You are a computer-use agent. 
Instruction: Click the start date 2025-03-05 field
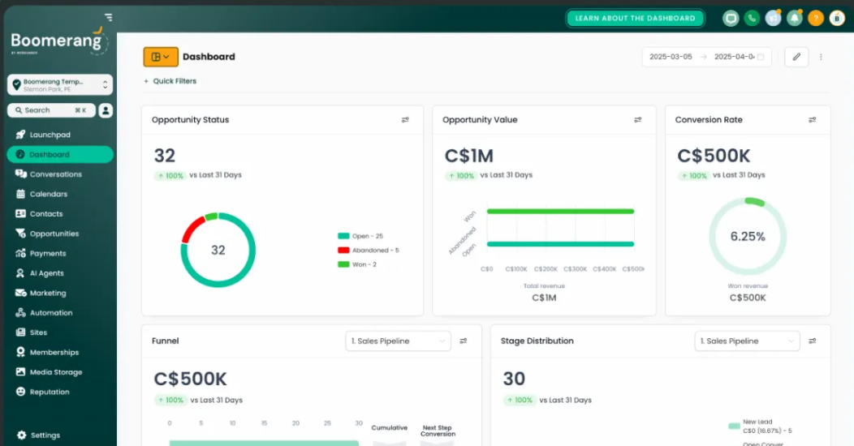pos(671,57)
